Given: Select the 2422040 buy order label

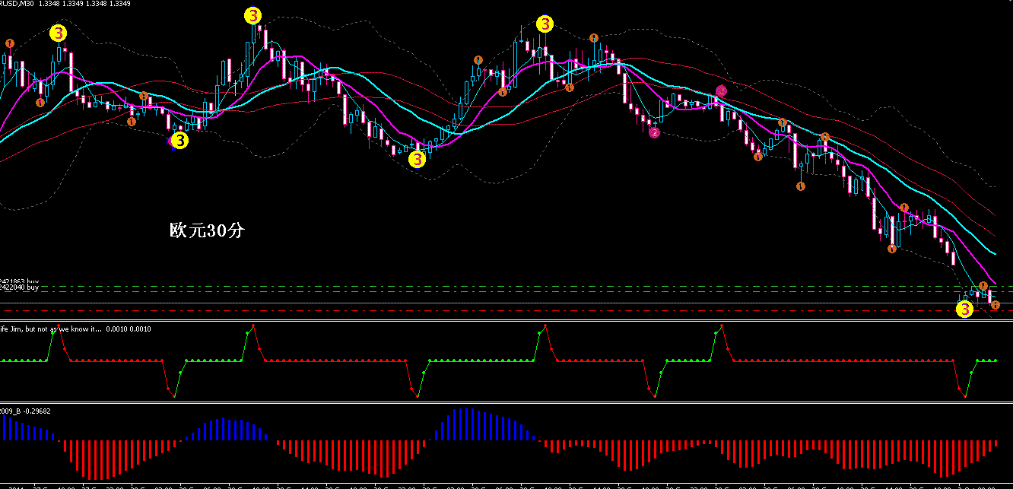Looking at the screenshot, I should pos(19,288).
